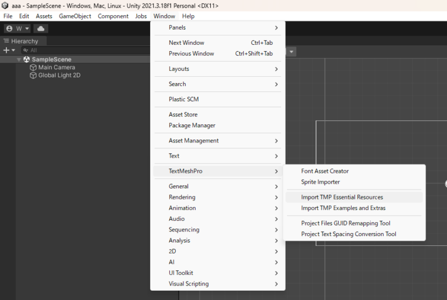Click the Unity logo in title bar
The width and height of the screenshot is (447, 300).
coord(5,5)
